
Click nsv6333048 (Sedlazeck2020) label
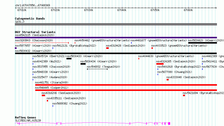[x=186, y=77]
